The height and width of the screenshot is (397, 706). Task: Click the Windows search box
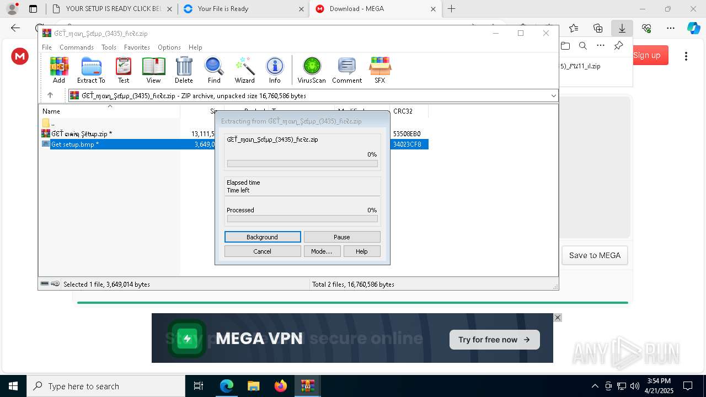[106, 386]
